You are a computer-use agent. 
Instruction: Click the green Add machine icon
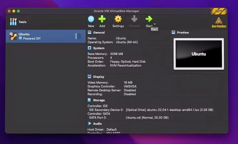102,19
